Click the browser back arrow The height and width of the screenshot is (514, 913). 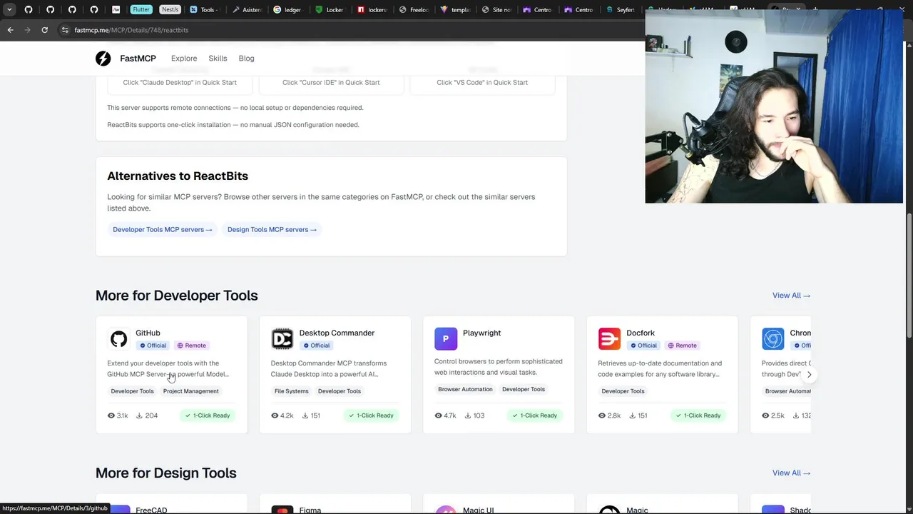(10, 30)
